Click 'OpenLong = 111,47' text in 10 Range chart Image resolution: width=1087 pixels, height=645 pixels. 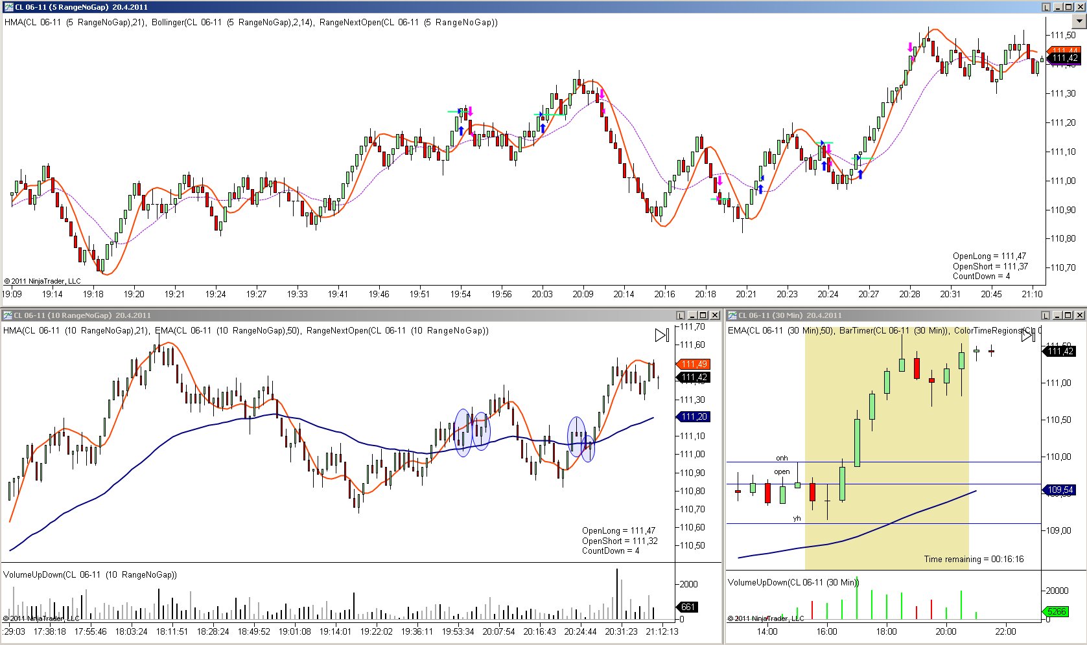point(618,530)
